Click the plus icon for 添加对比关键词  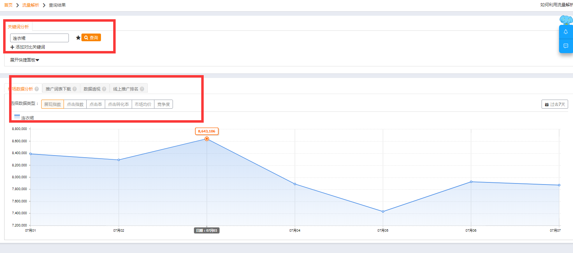(12, 47)
